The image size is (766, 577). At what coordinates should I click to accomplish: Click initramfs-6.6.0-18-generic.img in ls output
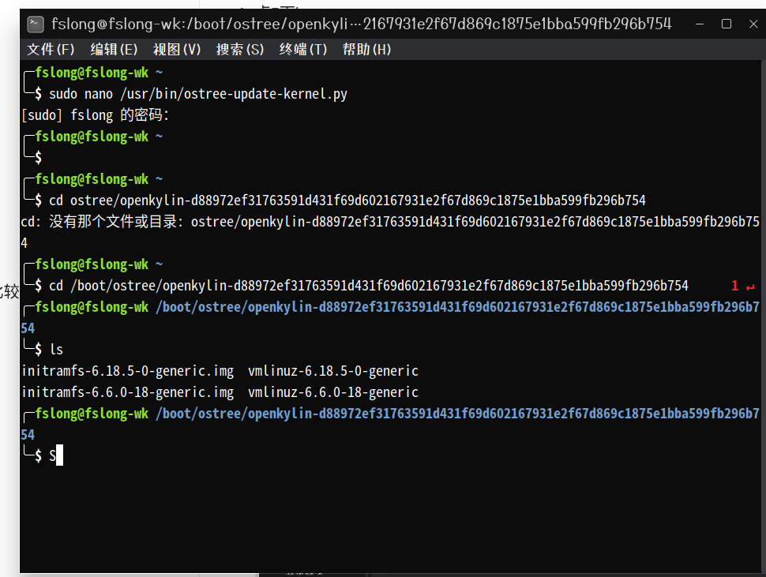tap(128, 392)
